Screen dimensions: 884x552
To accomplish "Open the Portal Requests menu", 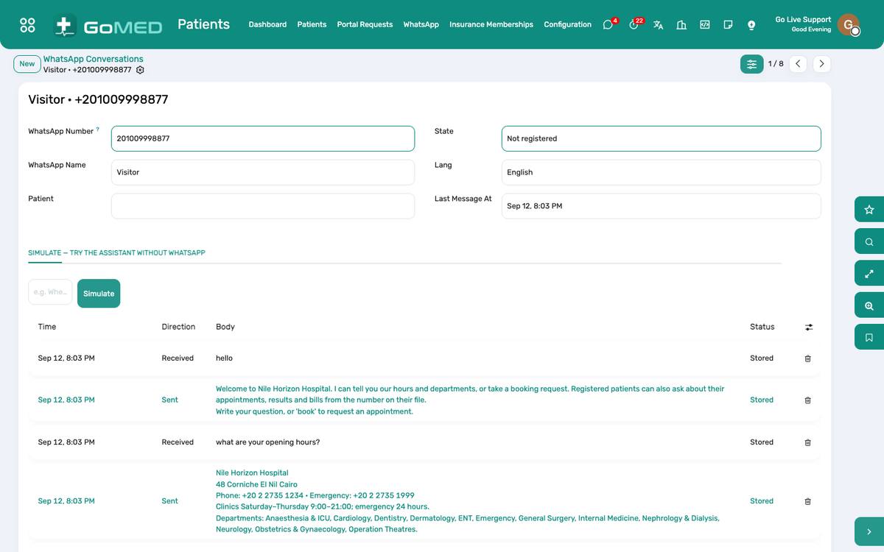I will (365, 24).
